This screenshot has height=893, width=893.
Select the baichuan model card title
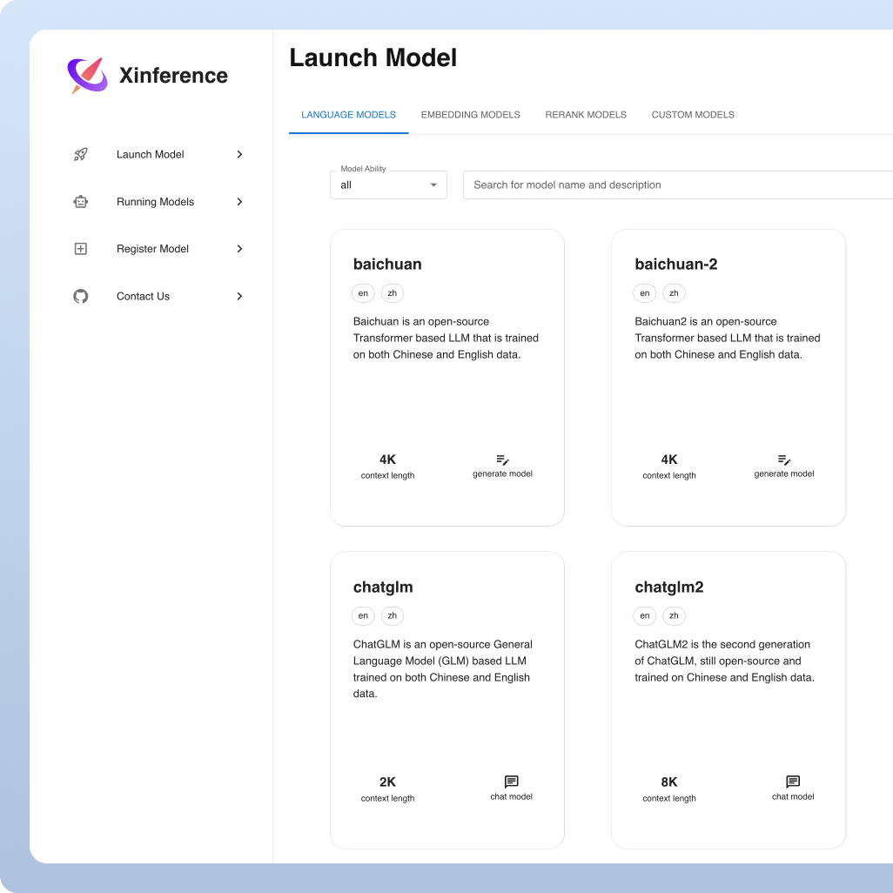(x=387, y=265)
